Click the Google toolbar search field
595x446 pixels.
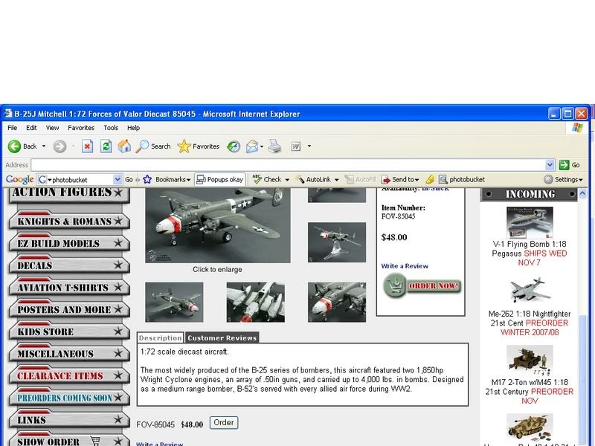80,179
